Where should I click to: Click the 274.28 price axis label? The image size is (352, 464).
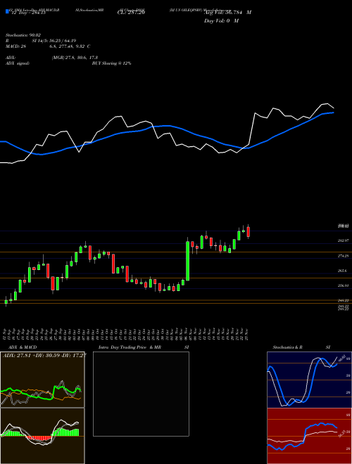coord(343,256)
